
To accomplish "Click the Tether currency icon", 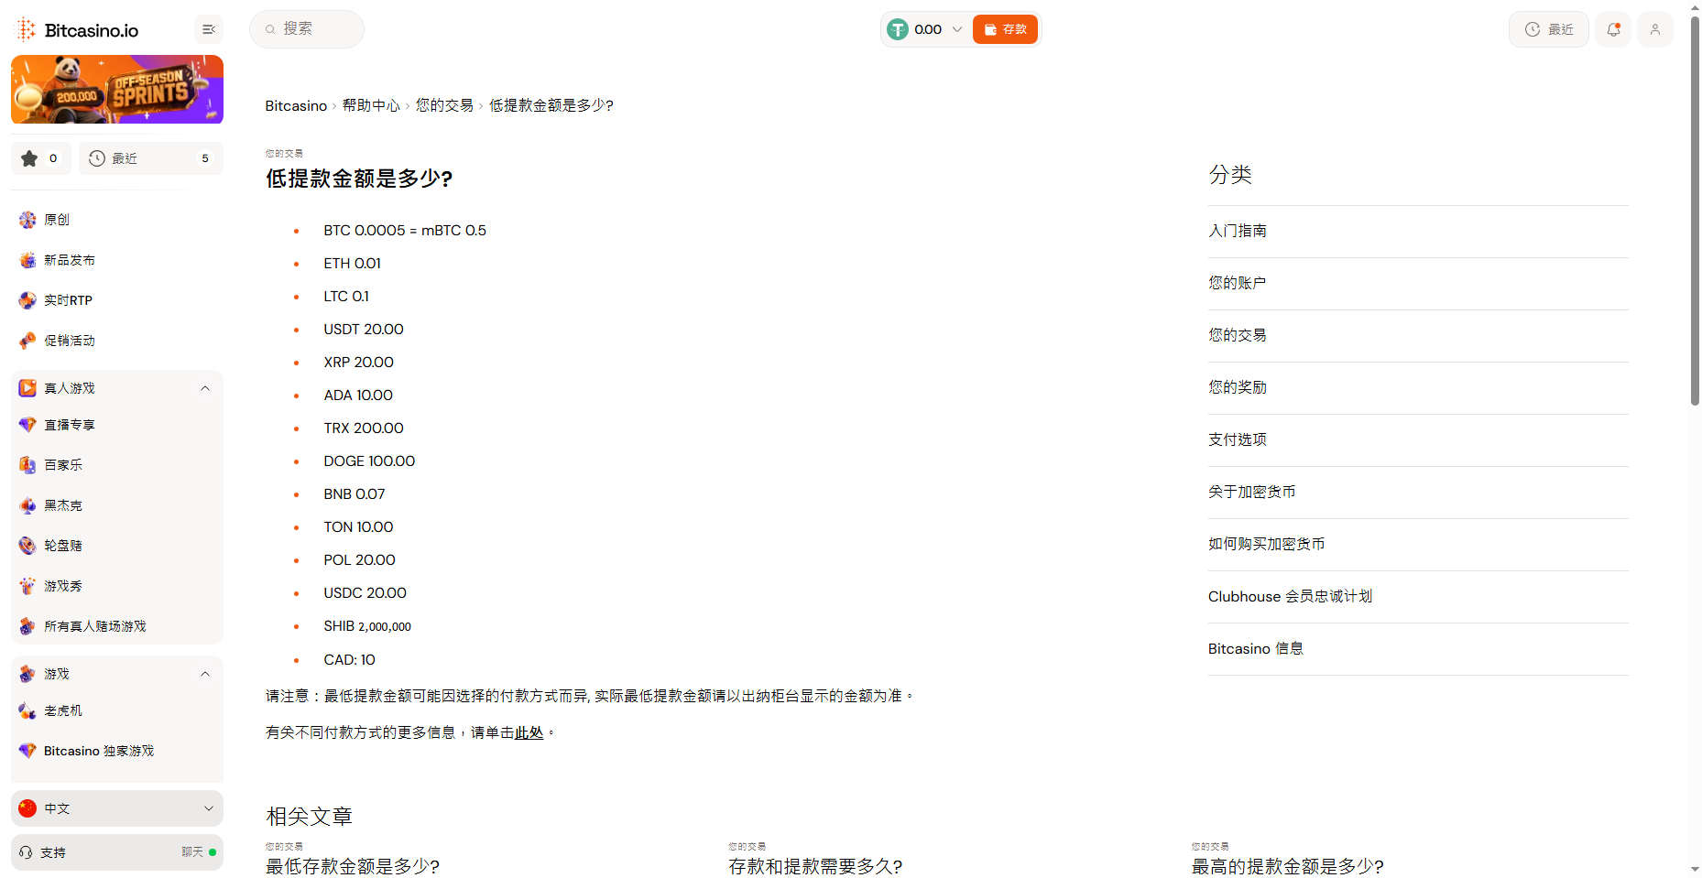I will coord(898,29).
